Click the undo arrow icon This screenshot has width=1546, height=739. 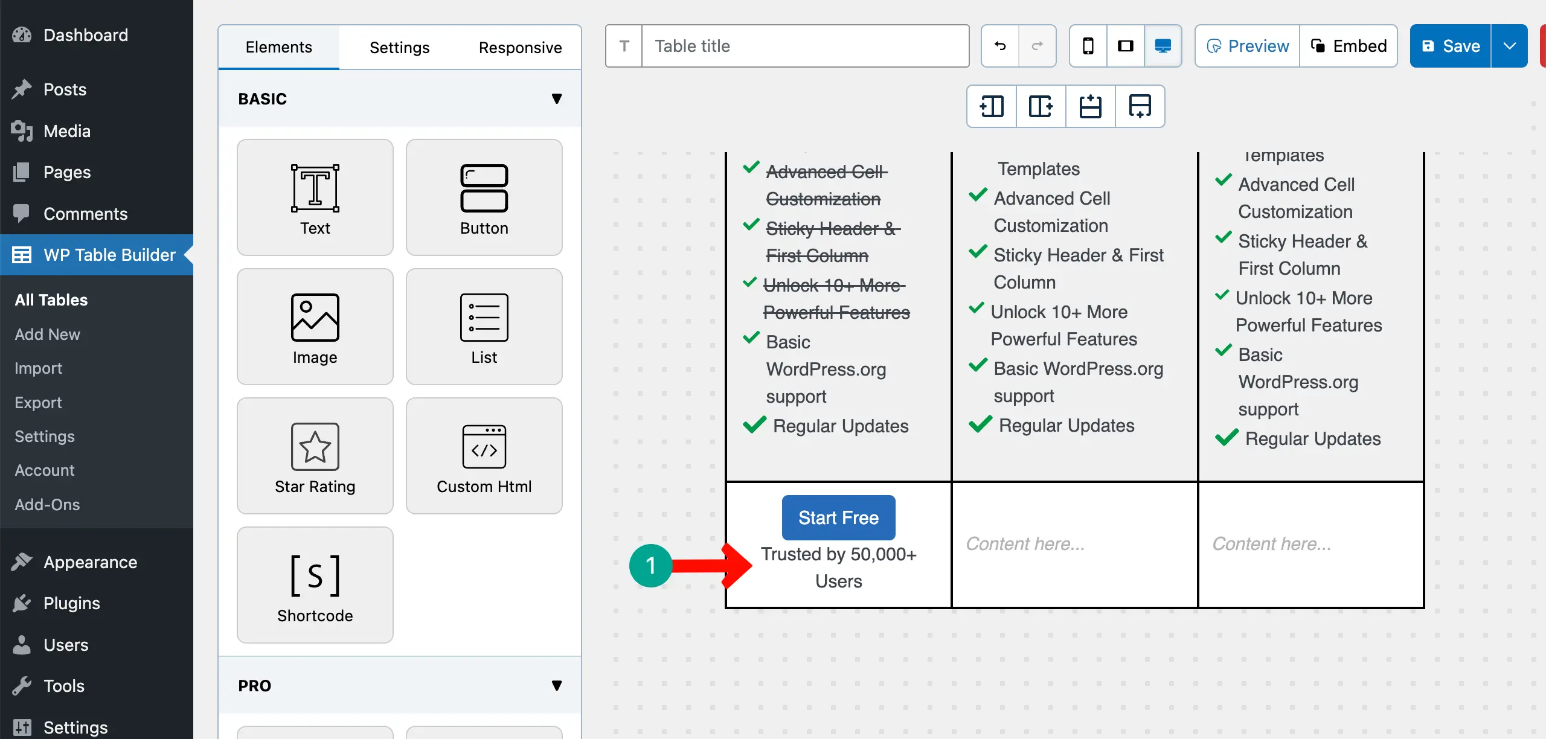(999, 46)
